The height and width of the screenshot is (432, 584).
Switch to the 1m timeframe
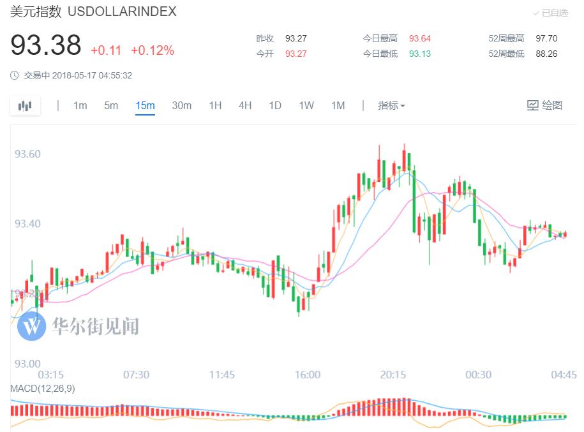click(80, 105)
